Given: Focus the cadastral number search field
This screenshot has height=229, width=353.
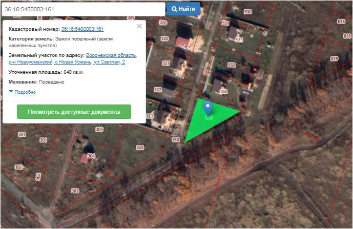Looking at the screenshot, I should [84, 9].
